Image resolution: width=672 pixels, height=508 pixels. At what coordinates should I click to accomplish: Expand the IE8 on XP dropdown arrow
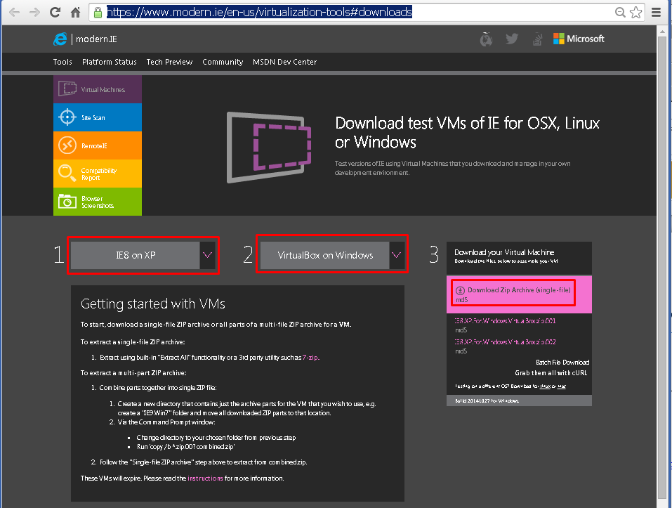[207, 255]
